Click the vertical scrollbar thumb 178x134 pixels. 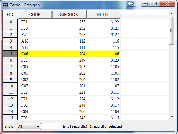pyautogui.click(x=171, y=30)
